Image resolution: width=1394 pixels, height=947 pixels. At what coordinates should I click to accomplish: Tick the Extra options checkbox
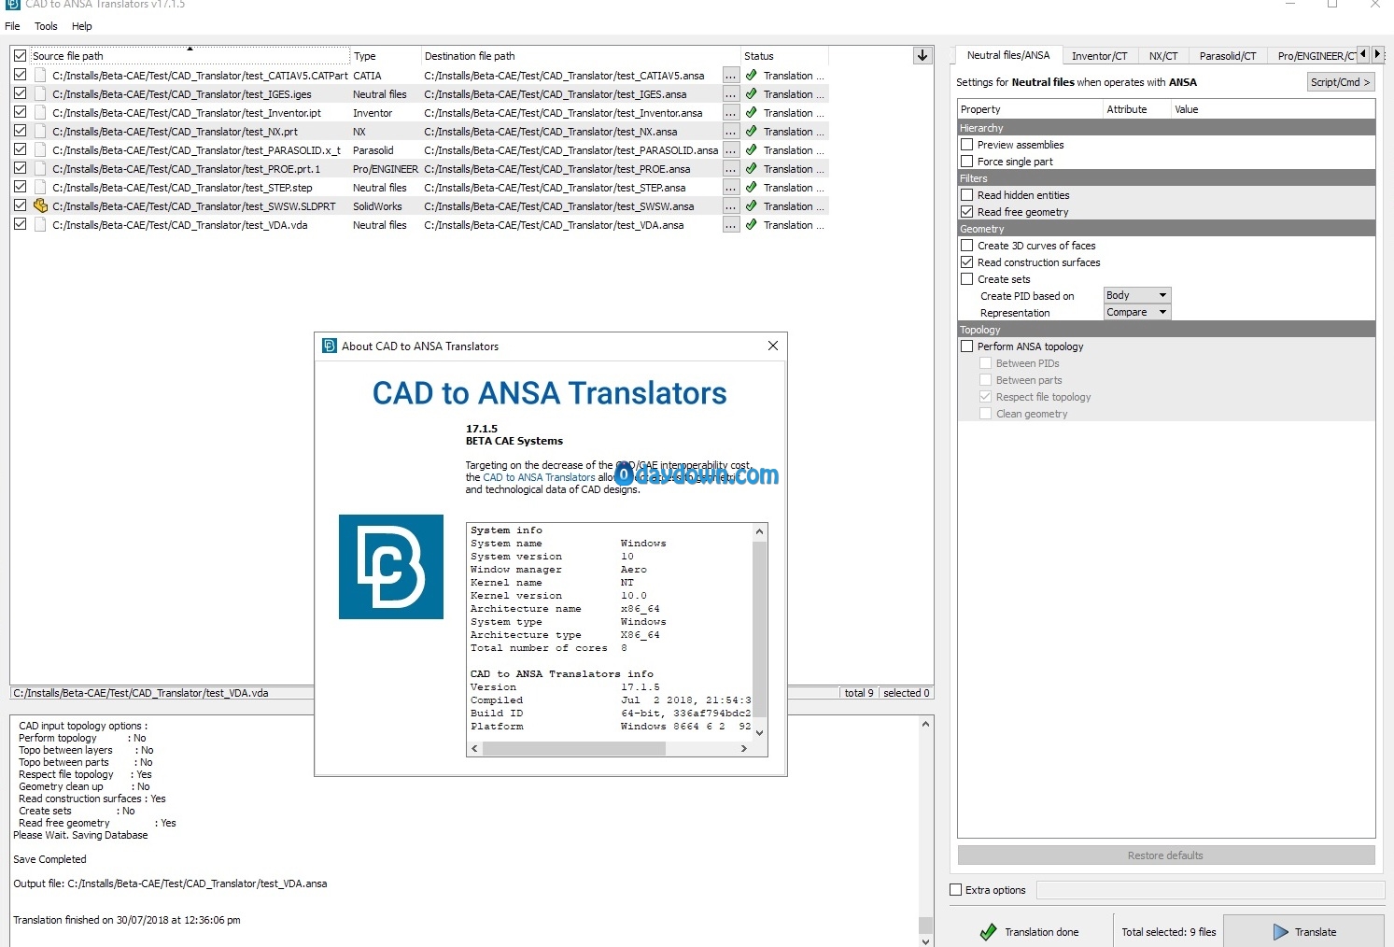pos(956,890)
